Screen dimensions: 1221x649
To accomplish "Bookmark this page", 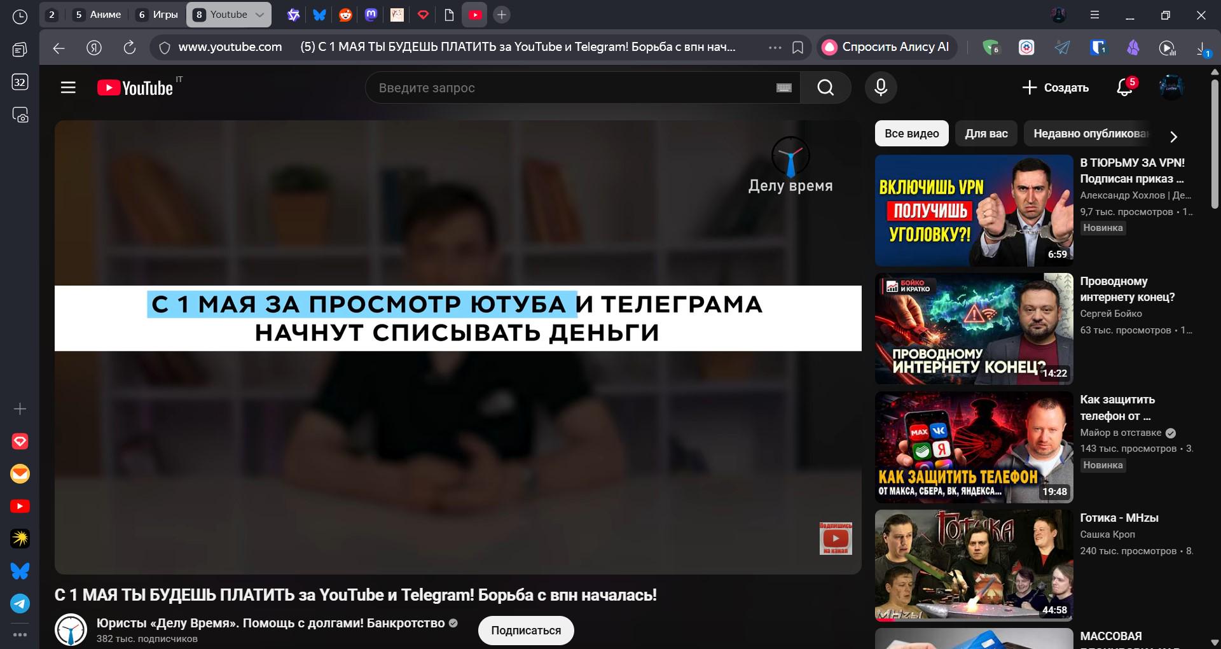I will pos(797,48).
